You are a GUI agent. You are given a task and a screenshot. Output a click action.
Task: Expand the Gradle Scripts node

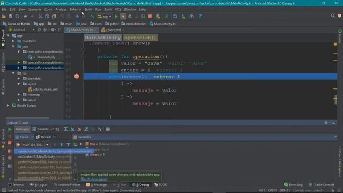point(8,105)
